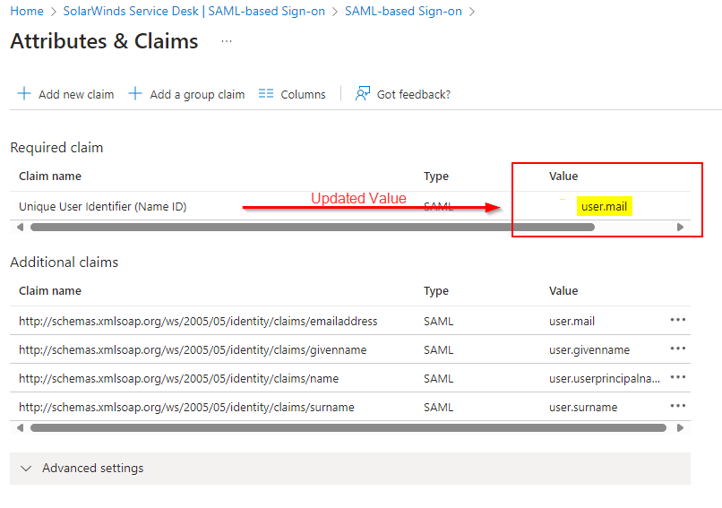The height and width of the screenshot is (508, 722).
Task: Select the Unique User Identifier (Name ID) claim
Action: click(103, 206)
